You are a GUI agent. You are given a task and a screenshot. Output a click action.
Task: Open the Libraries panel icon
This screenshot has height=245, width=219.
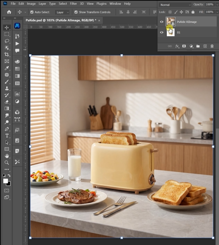(17, 94)
